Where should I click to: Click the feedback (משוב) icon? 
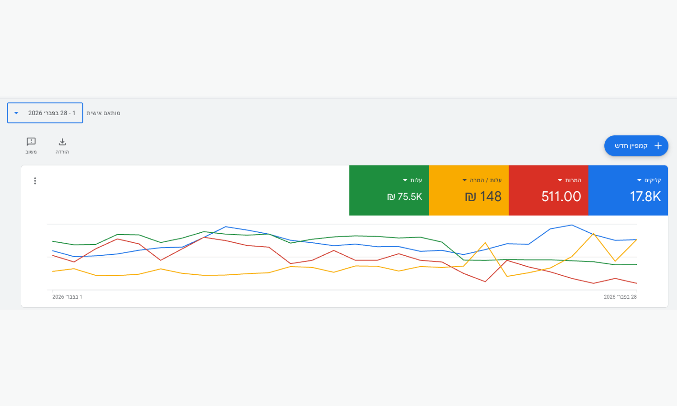[31, 142]
